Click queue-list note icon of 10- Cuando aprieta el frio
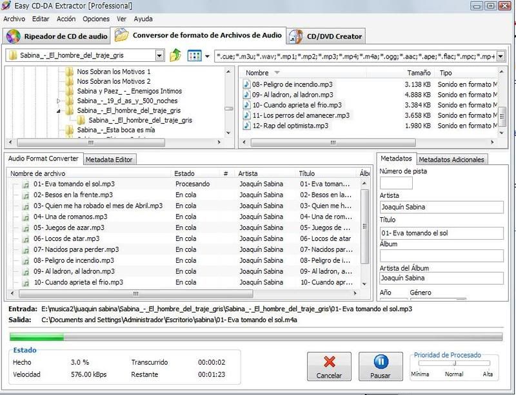516x395 pixels. pyautogui.click(x=26, y=282)
